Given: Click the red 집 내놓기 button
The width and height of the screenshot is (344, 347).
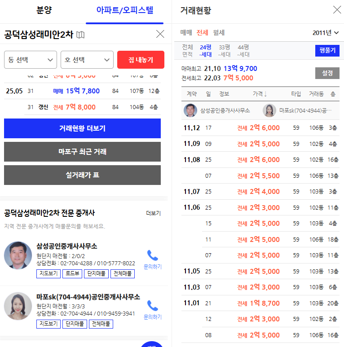Looking at the screenshot, I should point(141,60).
